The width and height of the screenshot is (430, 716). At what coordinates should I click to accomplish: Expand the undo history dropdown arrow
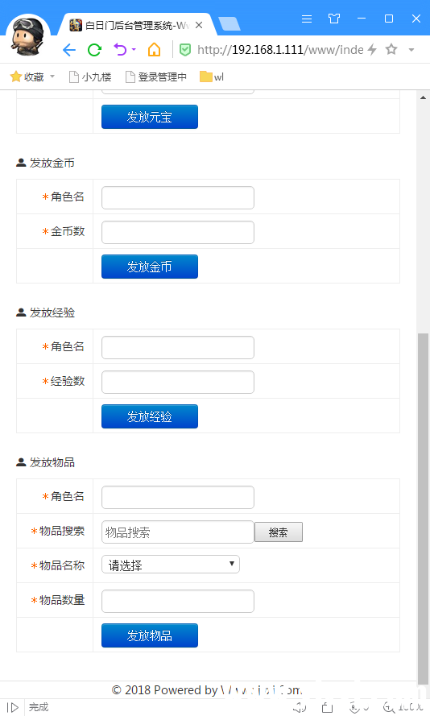(x=134, y=49)
